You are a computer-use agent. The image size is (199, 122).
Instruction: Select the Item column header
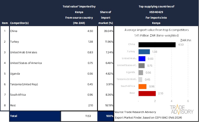point(5,23)
